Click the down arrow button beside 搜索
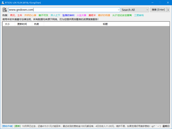Viewport: 172px width, 129px height. click(x=168, y=10)
